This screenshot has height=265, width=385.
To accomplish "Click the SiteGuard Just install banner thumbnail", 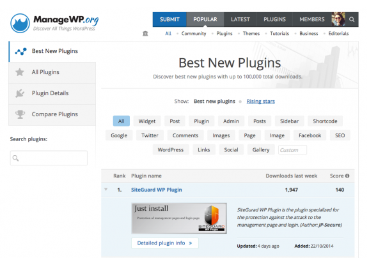I will point(179,218).
